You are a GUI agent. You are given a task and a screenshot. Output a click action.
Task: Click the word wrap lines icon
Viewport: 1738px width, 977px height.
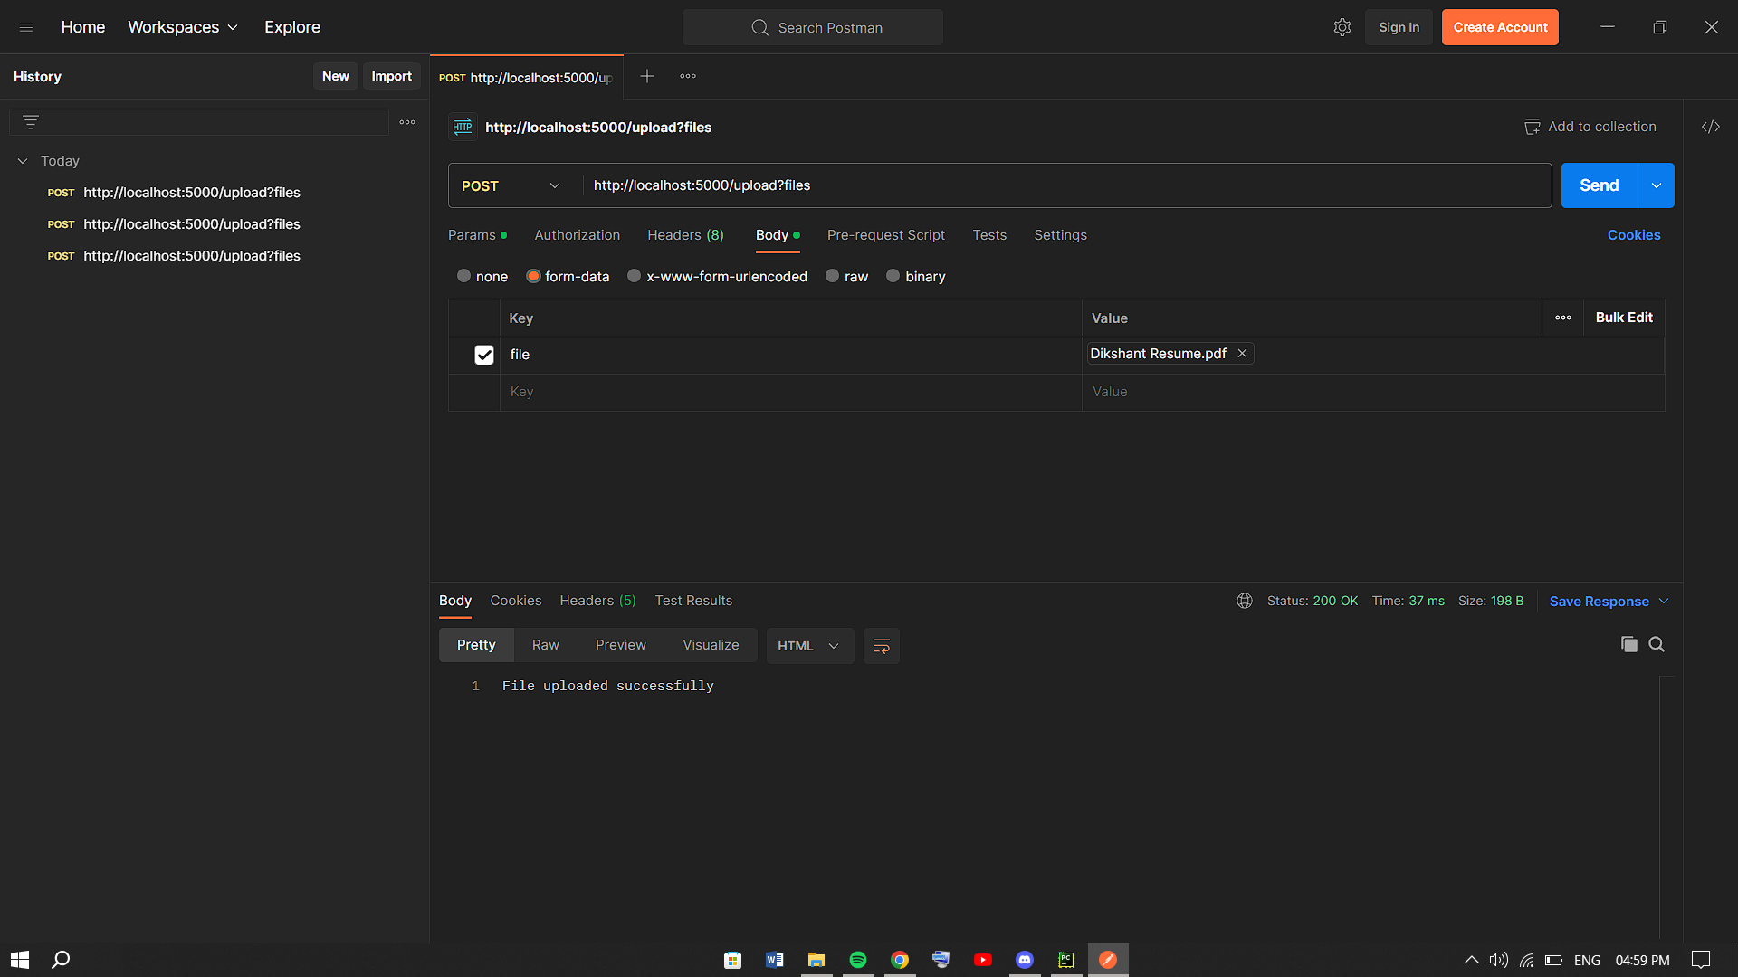(881, 646)
